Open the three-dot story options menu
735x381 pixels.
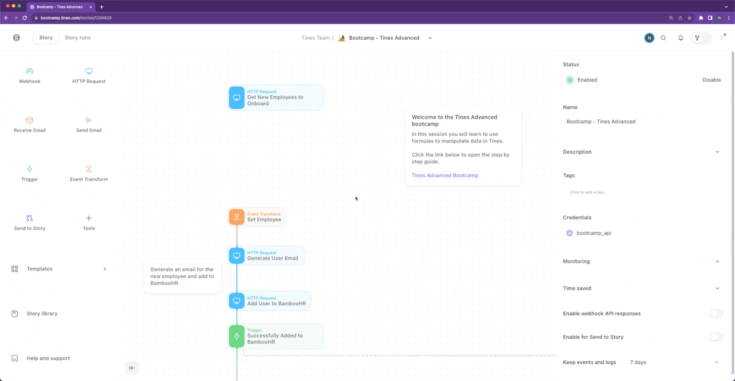722,38
